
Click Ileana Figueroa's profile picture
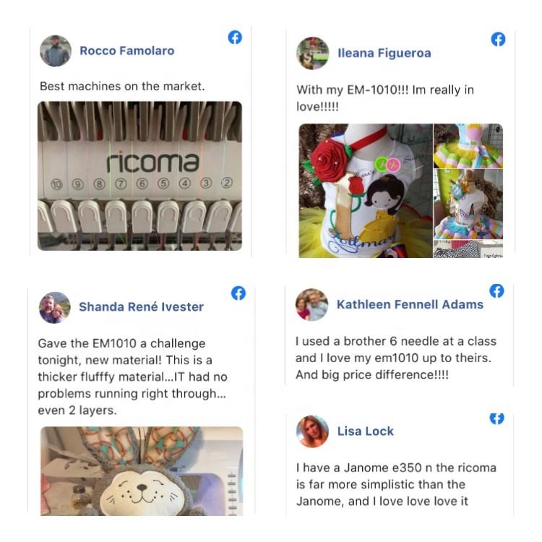tap(312, 53)
